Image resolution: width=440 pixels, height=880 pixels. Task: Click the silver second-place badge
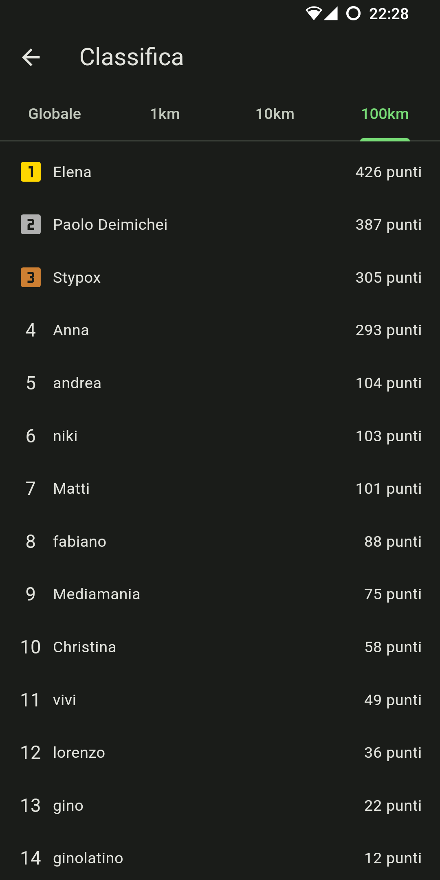31,224
